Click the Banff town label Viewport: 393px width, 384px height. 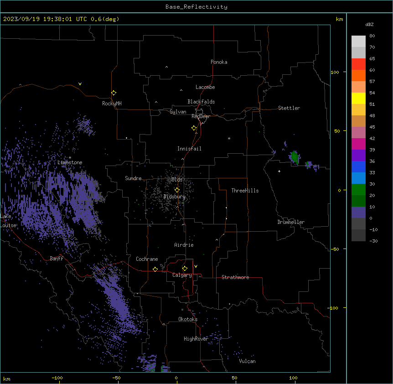[x=57, y=259]
